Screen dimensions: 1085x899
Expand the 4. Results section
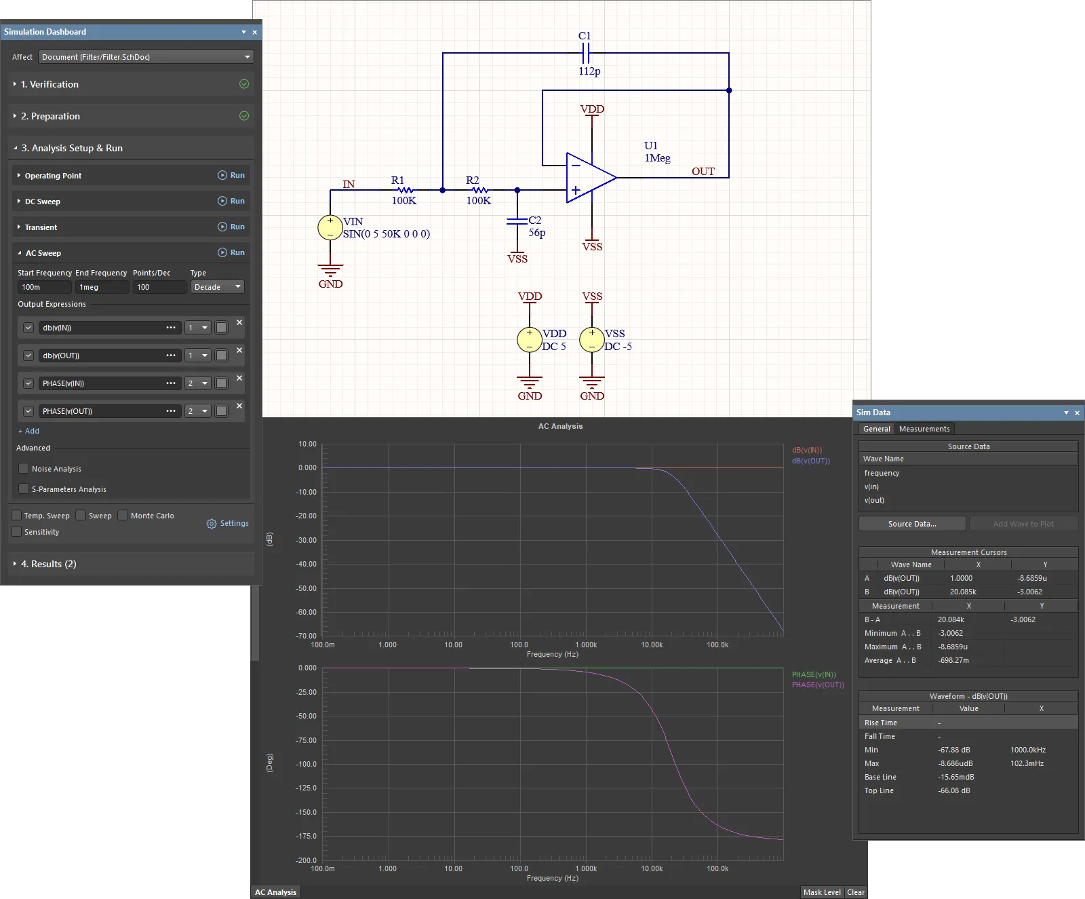coord(47,564)
